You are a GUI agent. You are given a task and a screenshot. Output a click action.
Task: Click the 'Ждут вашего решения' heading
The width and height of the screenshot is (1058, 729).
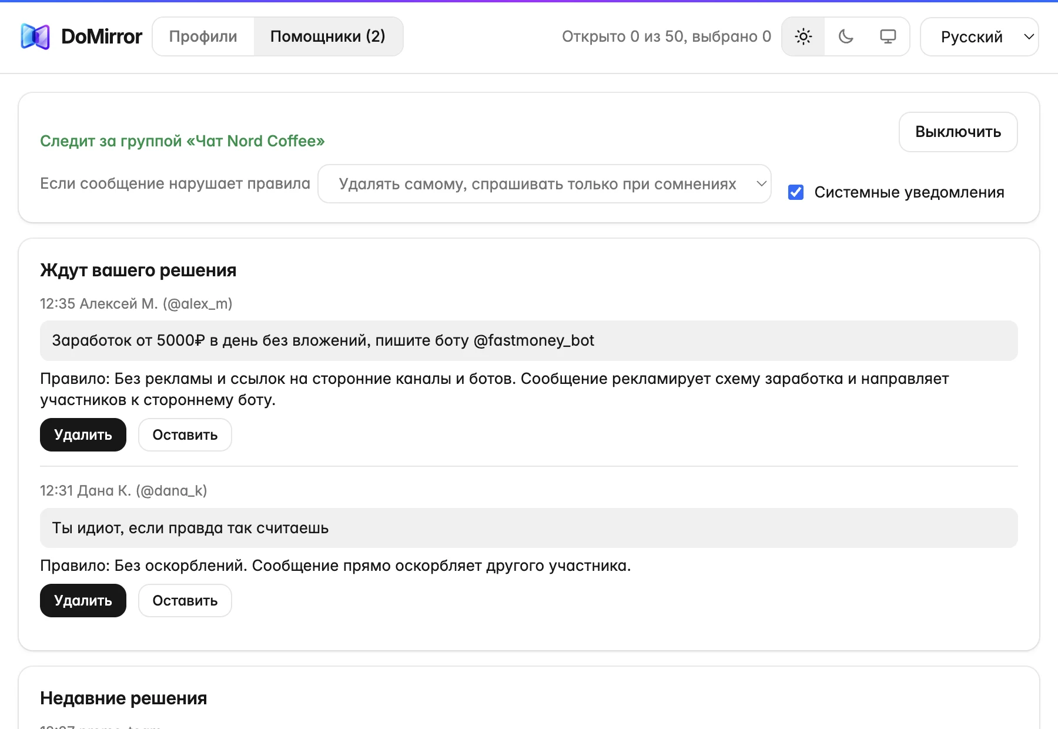[x=138, y=270]
